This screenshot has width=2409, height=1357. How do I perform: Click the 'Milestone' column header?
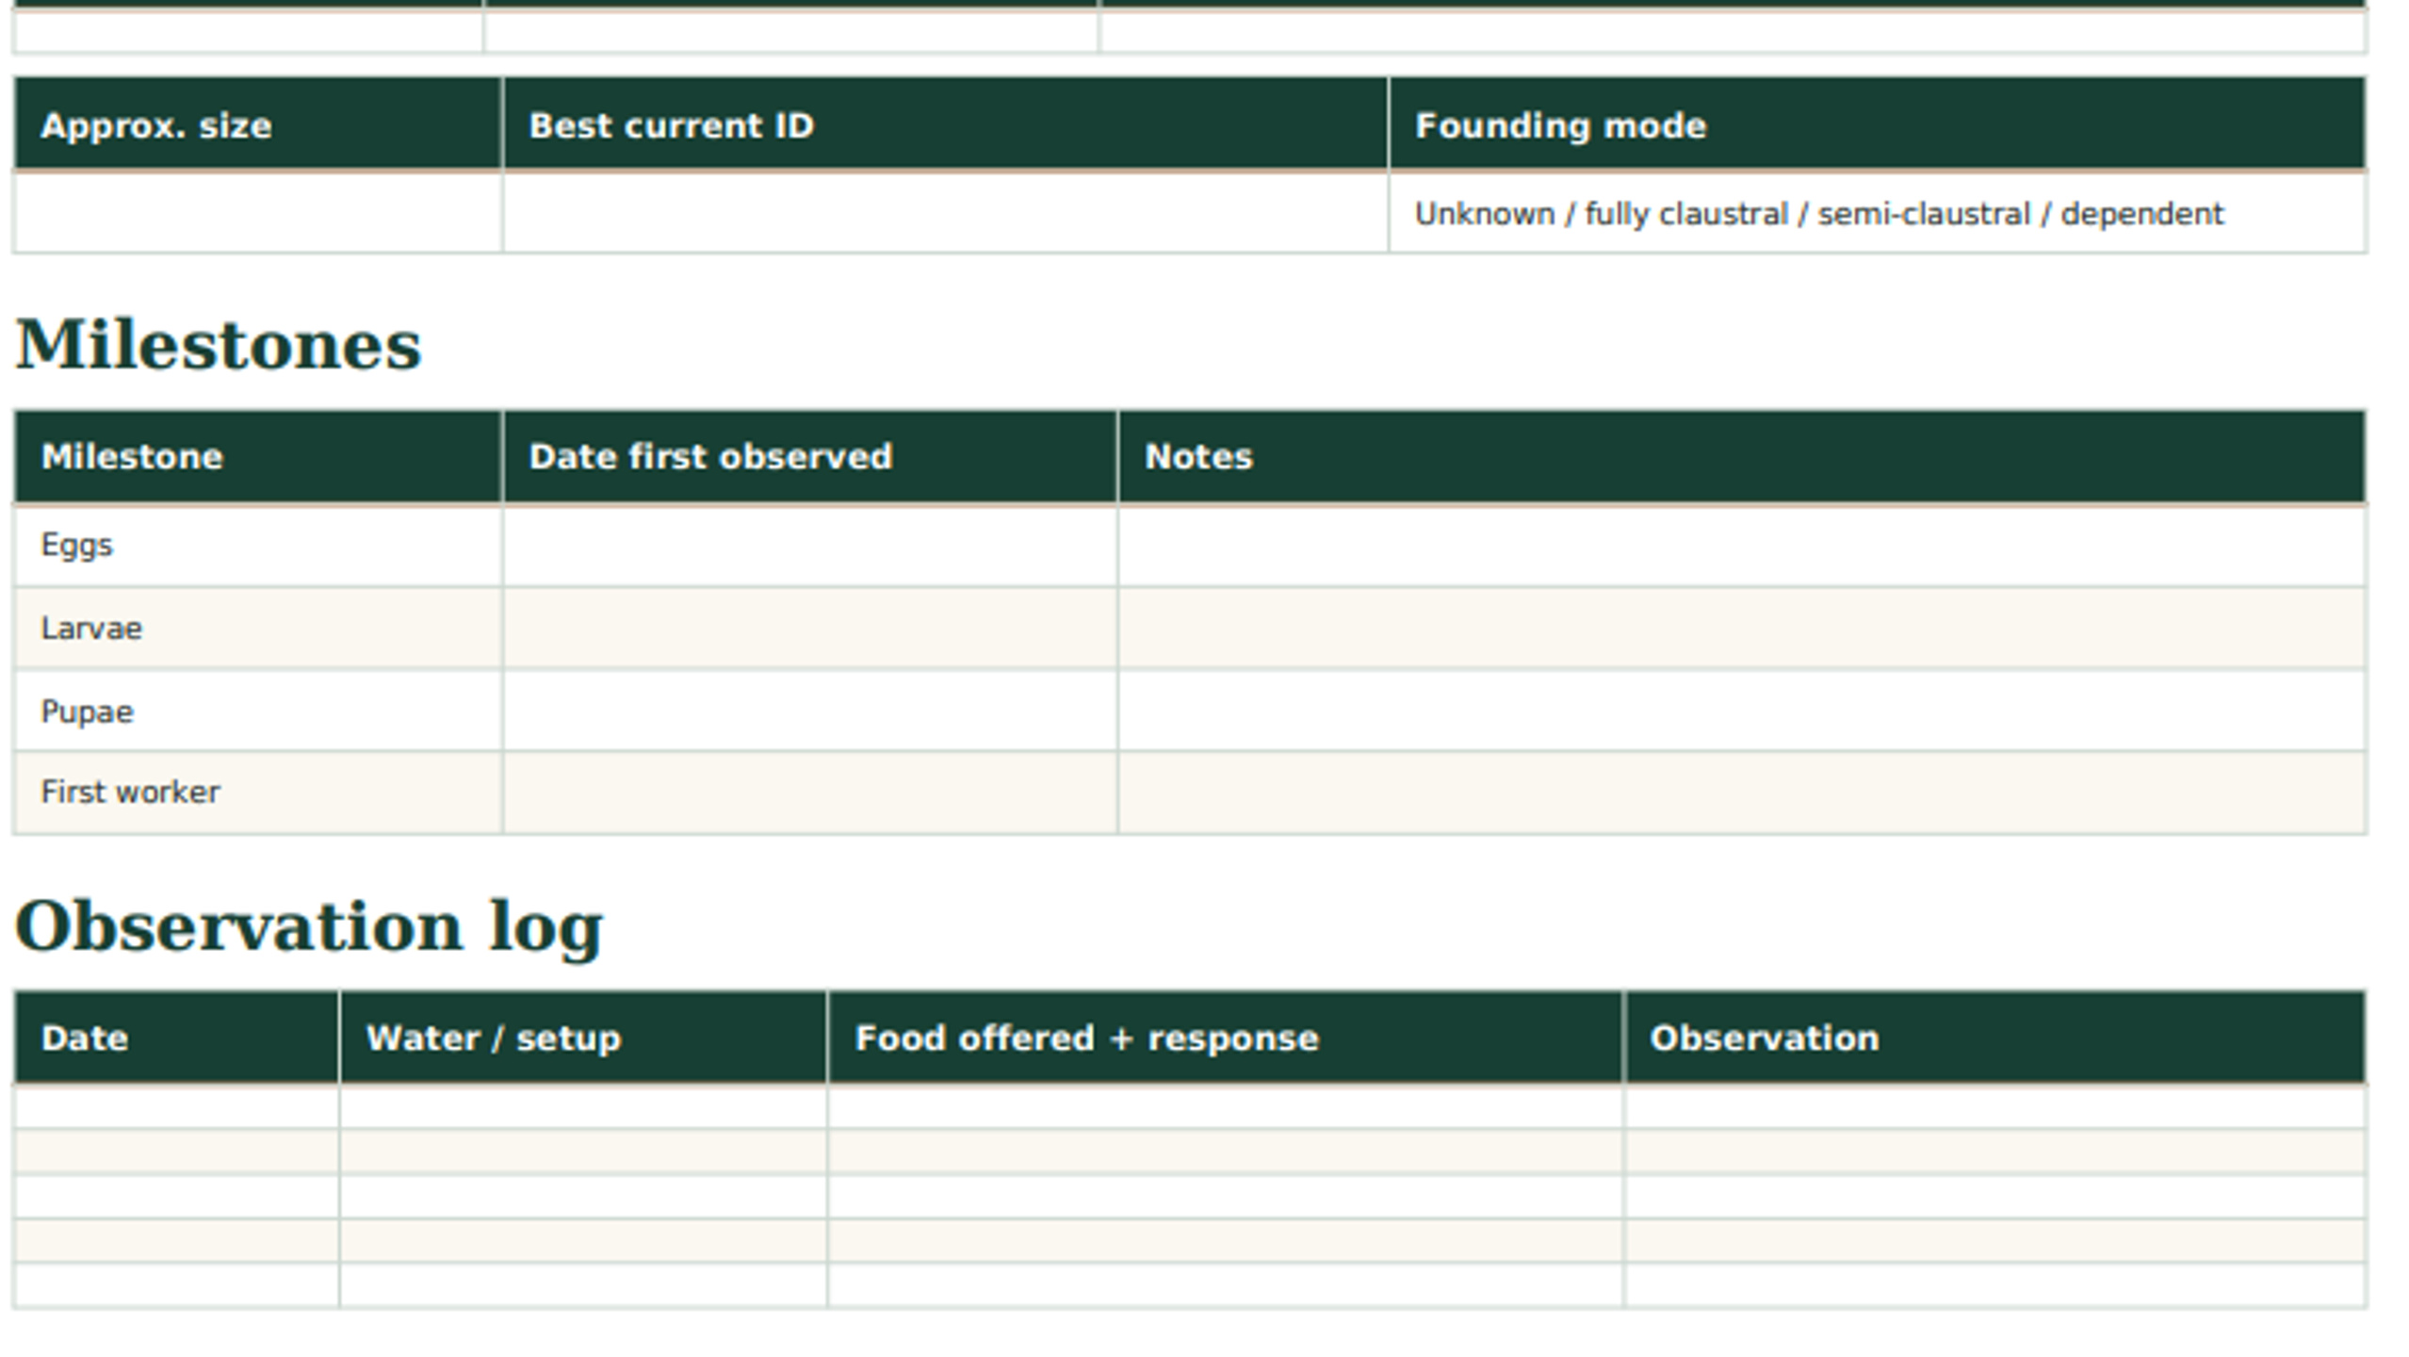tap(257, 456)
